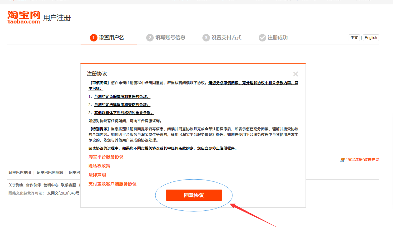Switch the page language to English
This screenshot has height=241, width=393.
371,38
